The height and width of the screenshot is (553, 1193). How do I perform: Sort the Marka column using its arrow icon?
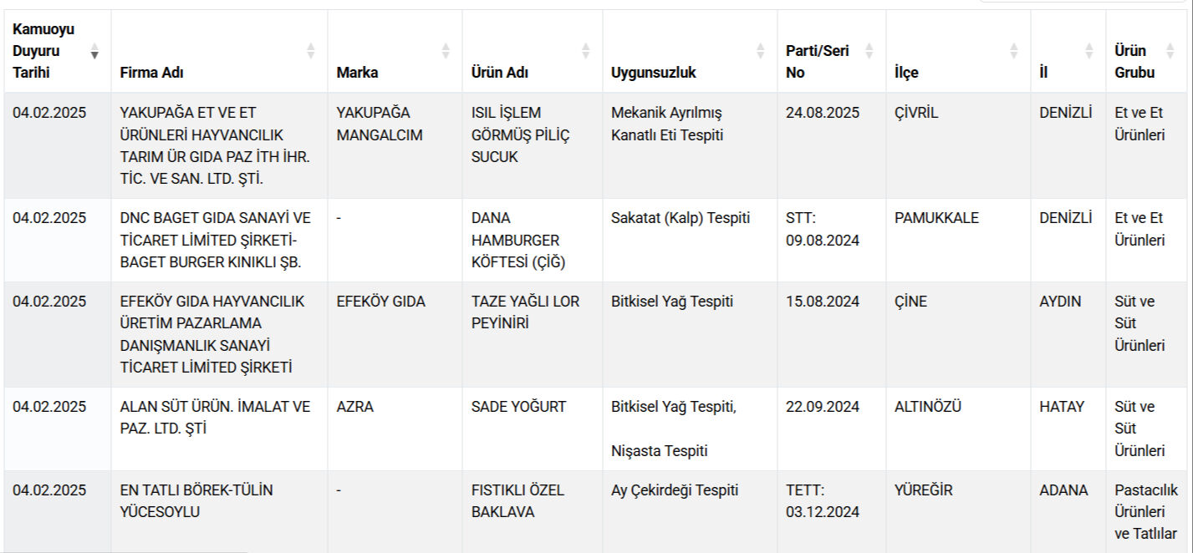[x=446, y=52]
